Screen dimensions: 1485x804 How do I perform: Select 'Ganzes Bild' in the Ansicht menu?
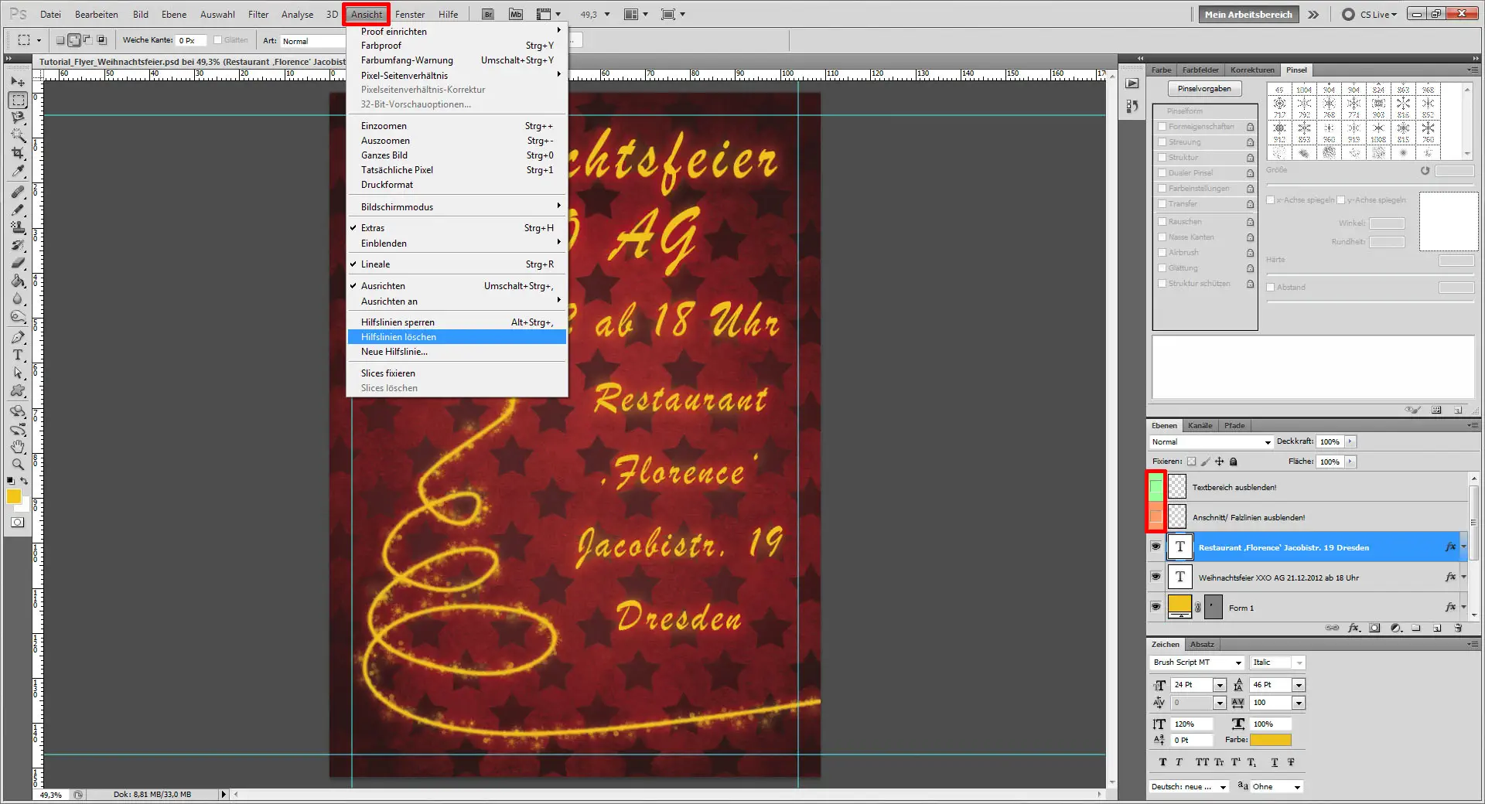456,155
